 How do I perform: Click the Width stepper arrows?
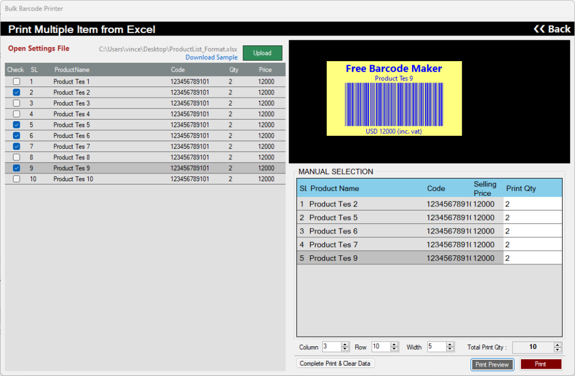450,347
